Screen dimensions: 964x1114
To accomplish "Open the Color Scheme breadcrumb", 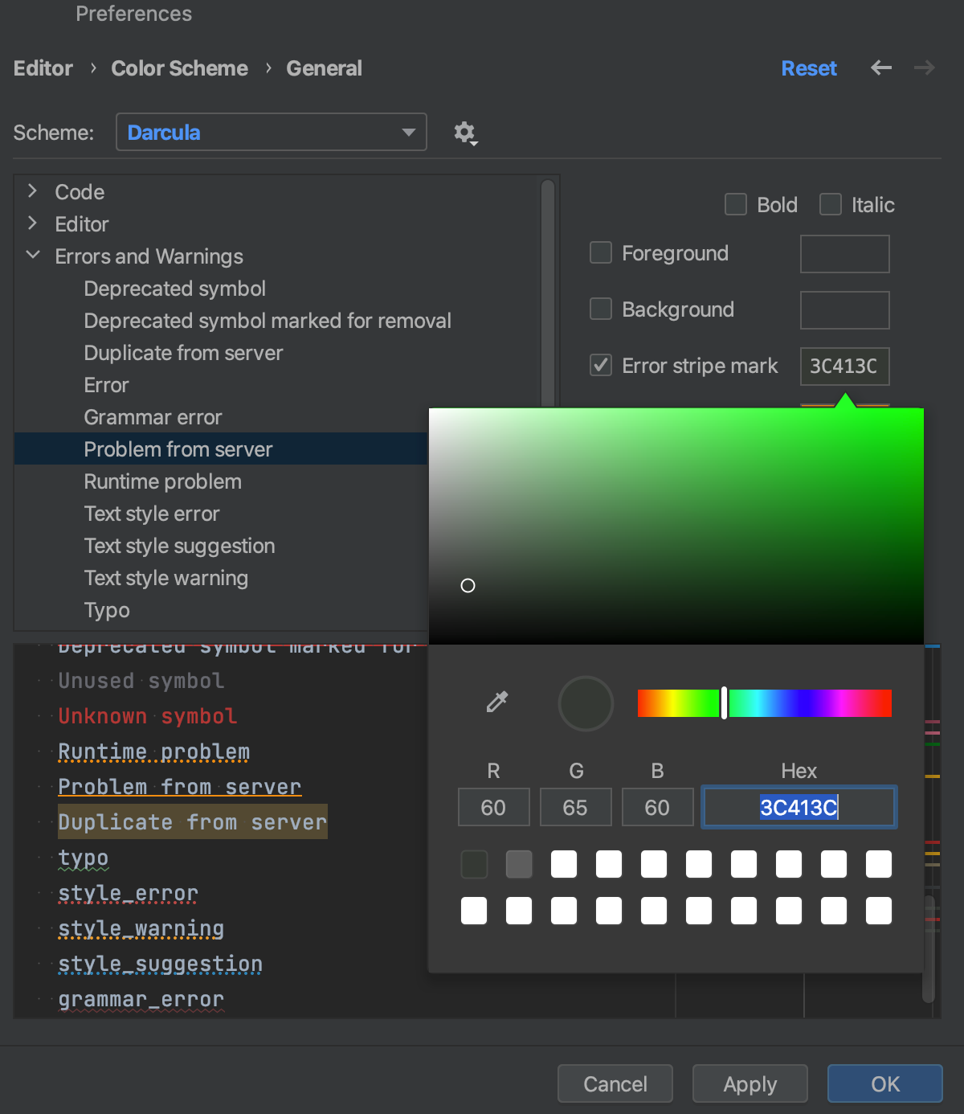I will click(179, 68).
